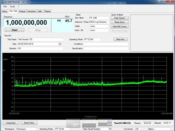Screen dimensions: 175x131
Task: Click the 300,000,000 start frequency label
Action: [14, 113]
